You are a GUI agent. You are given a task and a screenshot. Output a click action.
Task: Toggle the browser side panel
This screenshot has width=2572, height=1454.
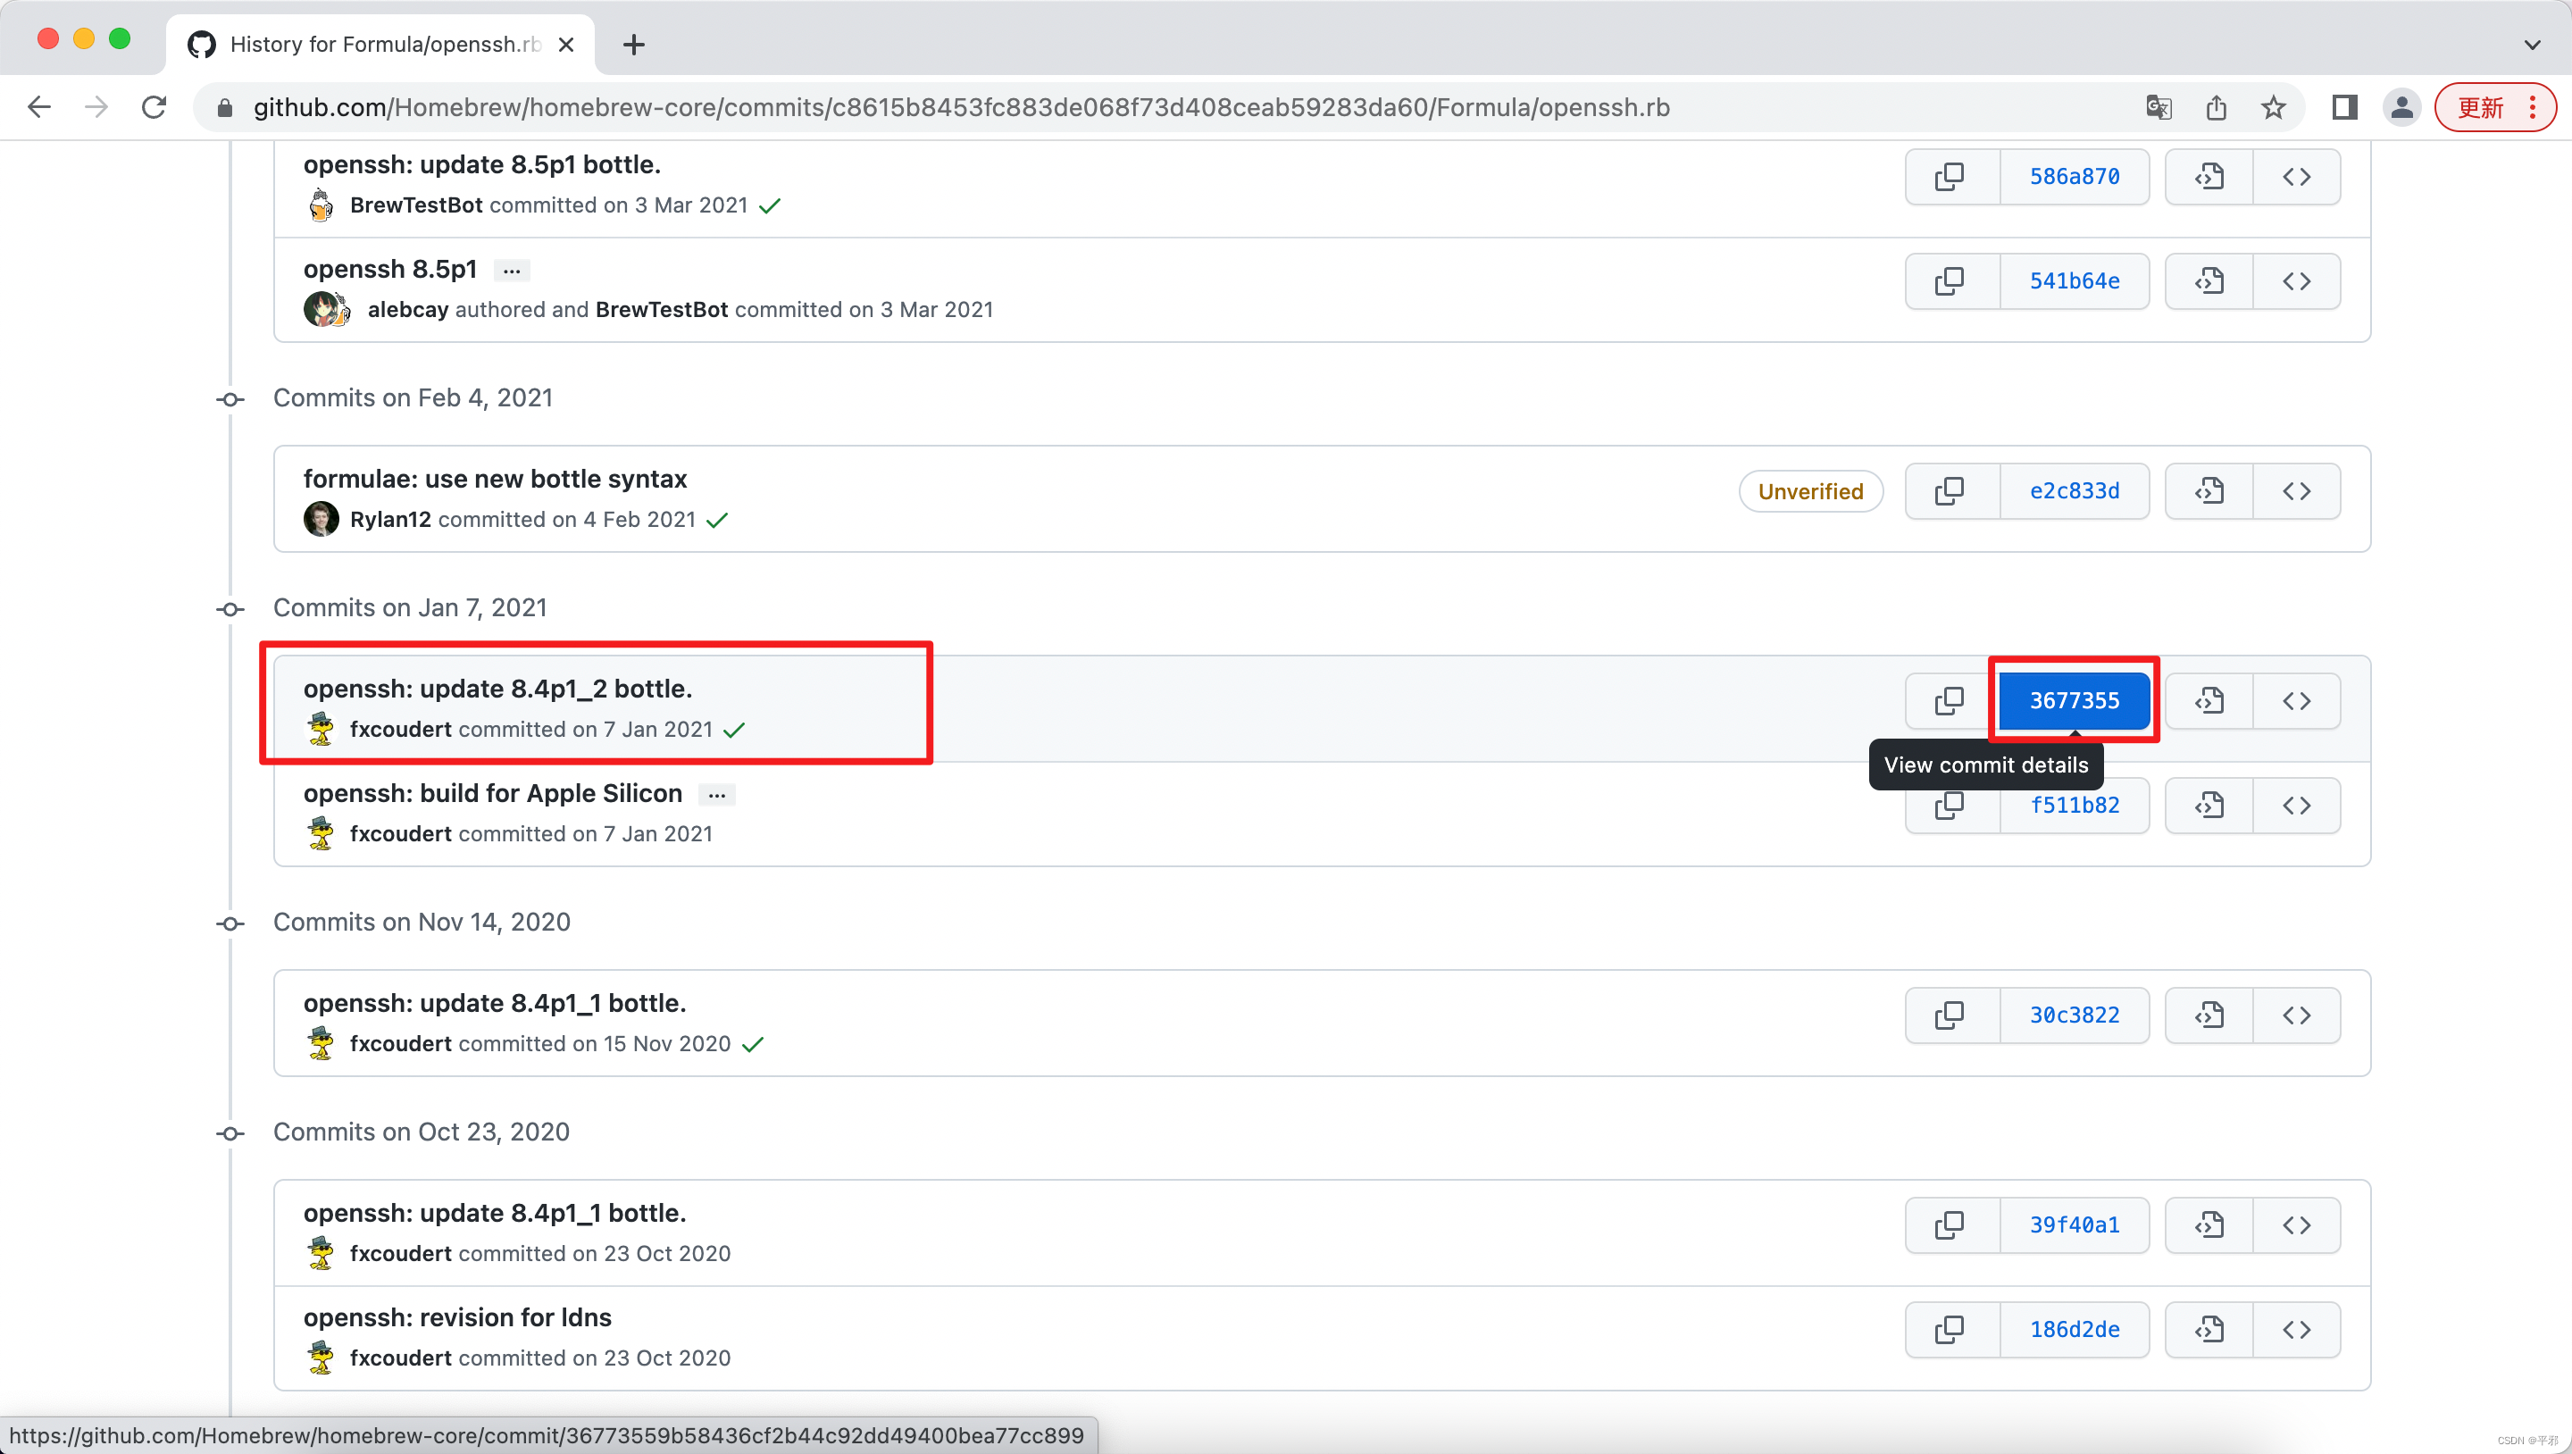(x=2343, y=108)
